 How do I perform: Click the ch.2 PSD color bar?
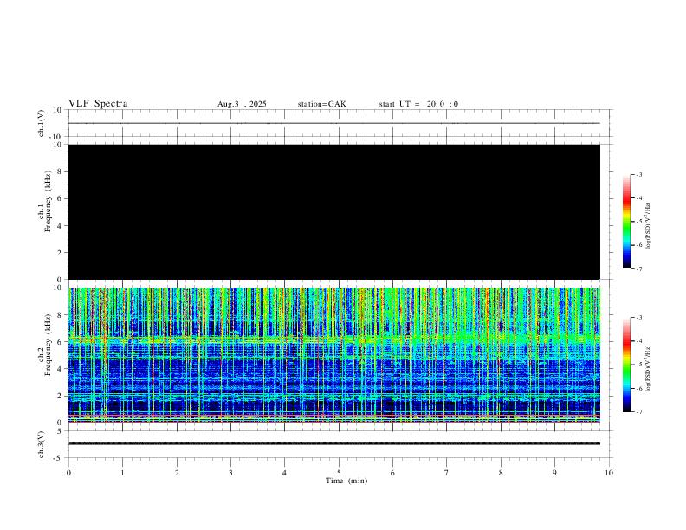(x=626, y=365)
